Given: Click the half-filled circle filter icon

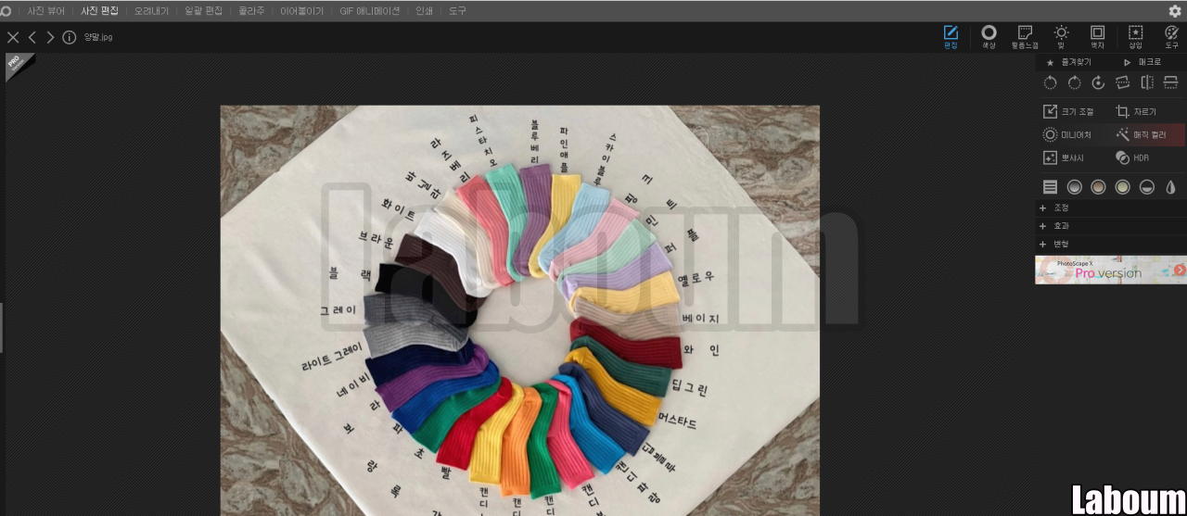Looking at the screenshot, I should (1147, 187).
